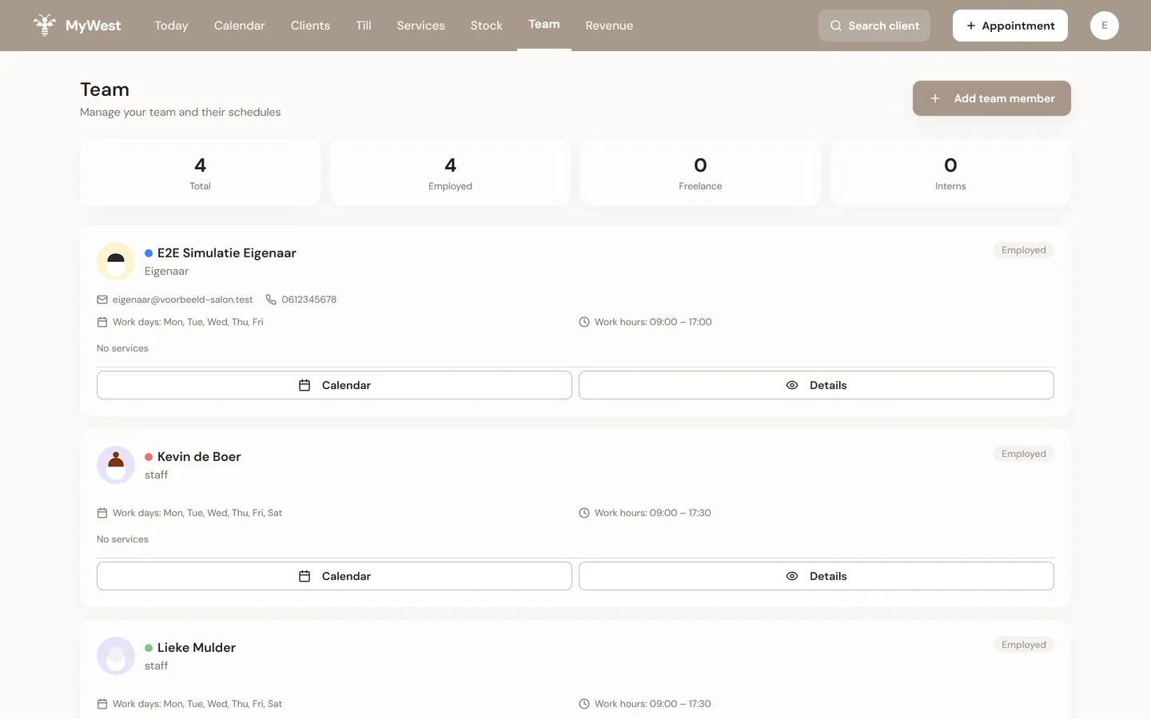Image resolution: width=1151 pixels, height=719 pixels.
Task: Open Calendar for Kevin de Boer
Action: (x=334, y=576)
